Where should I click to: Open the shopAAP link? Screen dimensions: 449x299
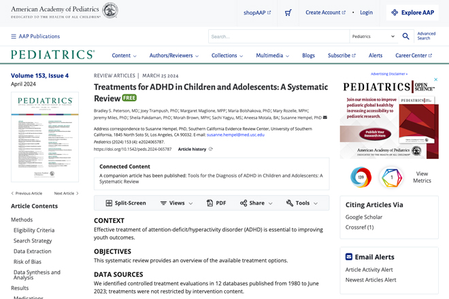(x=257, y=13)
